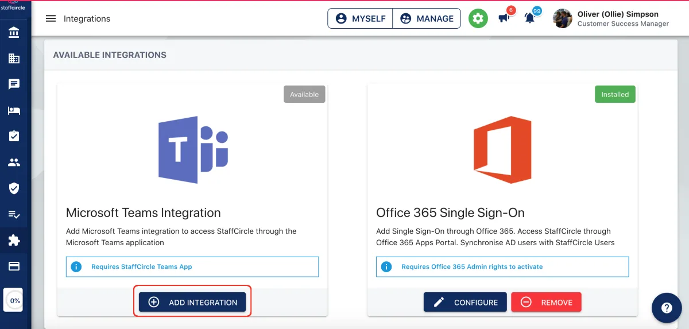689x329 pixels.
Task: Click Office 365 Single Sign-On title
Action: point(450,212)
